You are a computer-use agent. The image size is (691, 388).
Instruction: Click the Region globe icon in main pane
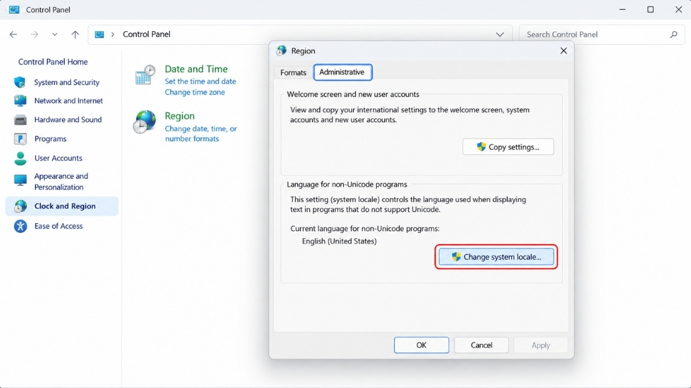[x=145, y=121]
